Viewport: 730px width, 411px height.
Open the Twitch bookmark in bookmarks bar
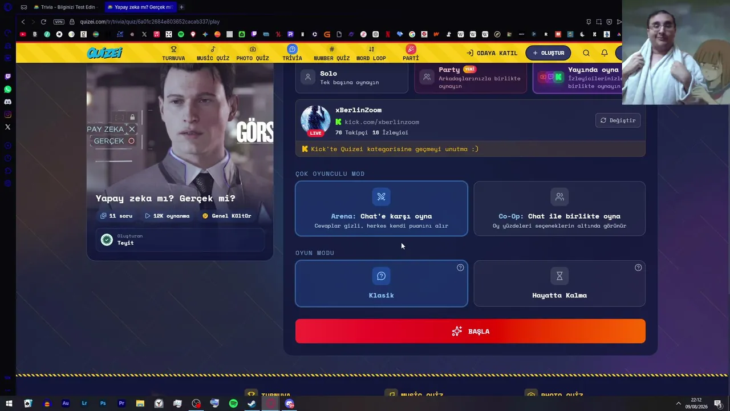click(254, 34)
